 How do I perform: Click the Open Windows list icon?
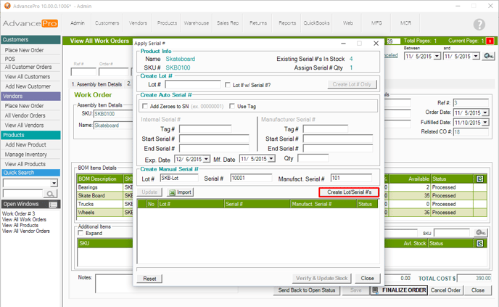point(53,205)
